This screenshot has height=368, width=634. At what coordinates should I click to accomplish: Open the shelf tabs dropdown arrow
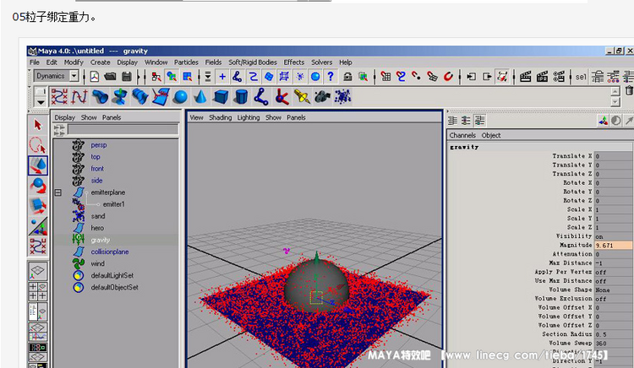pyautogui.click(x=41, y=102)
